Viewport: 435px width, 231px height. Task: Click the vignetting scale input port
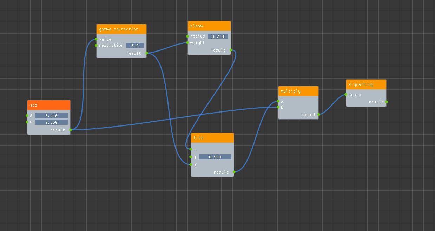pyautogui.click(x=346, y=95)
